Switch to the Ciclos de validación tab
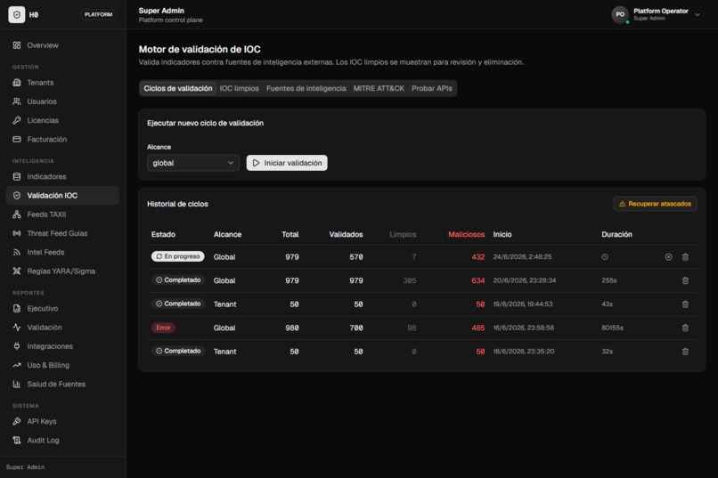This screenshot has width=718, height=478. [177, 88]
